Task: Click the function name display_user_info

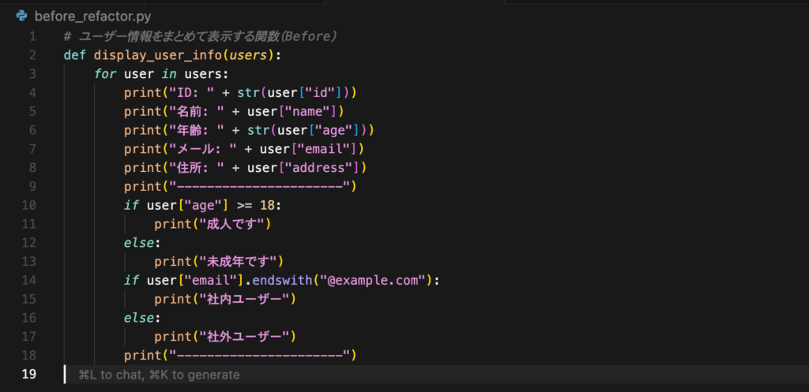Action: [x=158, y=55]
